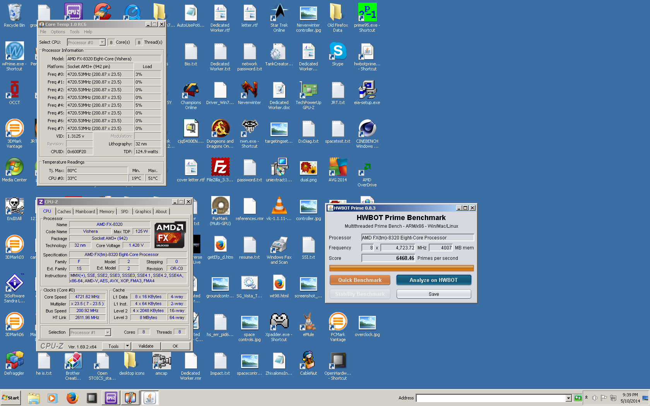Screen dimensions: 650x406
Task: Switch to Graphics tab in CPU-Z
Action: click(143, 212)
